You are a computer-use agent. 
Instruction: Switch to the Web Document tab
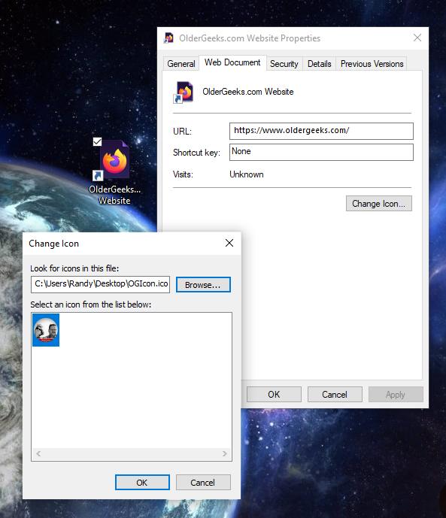click(x=232, y=62)
